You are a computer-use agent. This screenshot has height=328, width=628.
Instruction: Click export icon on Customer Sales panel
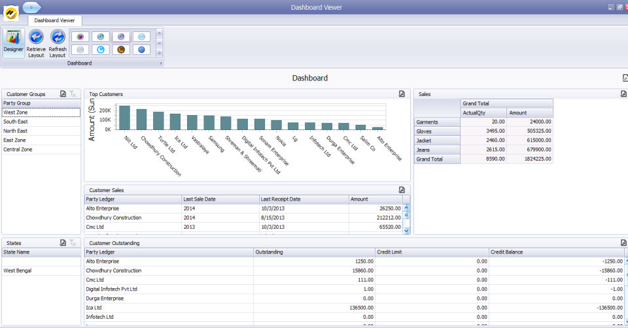[402, 190]
